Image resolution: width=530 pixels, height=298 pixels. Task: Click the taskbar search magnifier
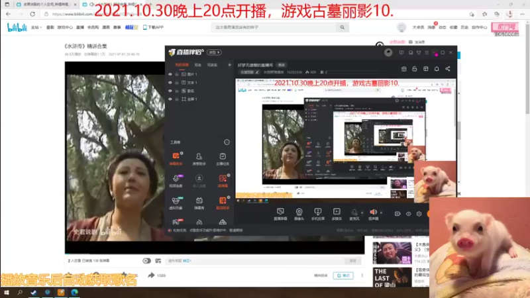(x=20, y=293)
